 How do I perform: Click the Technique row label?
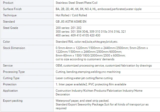click(10, 15)
